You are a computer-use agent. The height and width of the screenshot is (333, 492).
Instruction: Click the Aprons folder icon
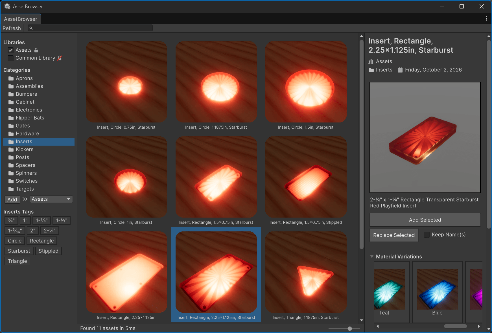coord(11,78)
